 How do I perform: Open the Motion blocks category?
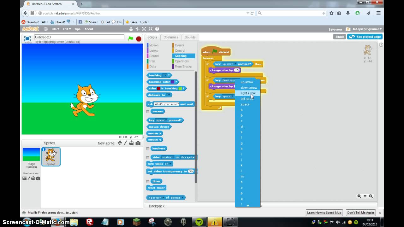pos(154,45)
